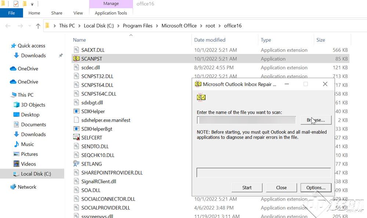Switch to the Share ribbon tab

point(57,13)
